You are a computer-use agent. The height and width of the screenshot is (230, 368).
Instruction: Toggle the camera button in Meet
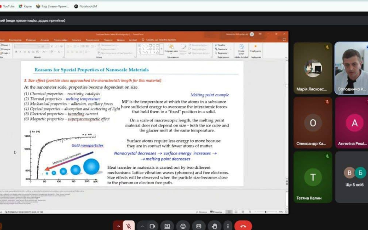coord(153,226)
